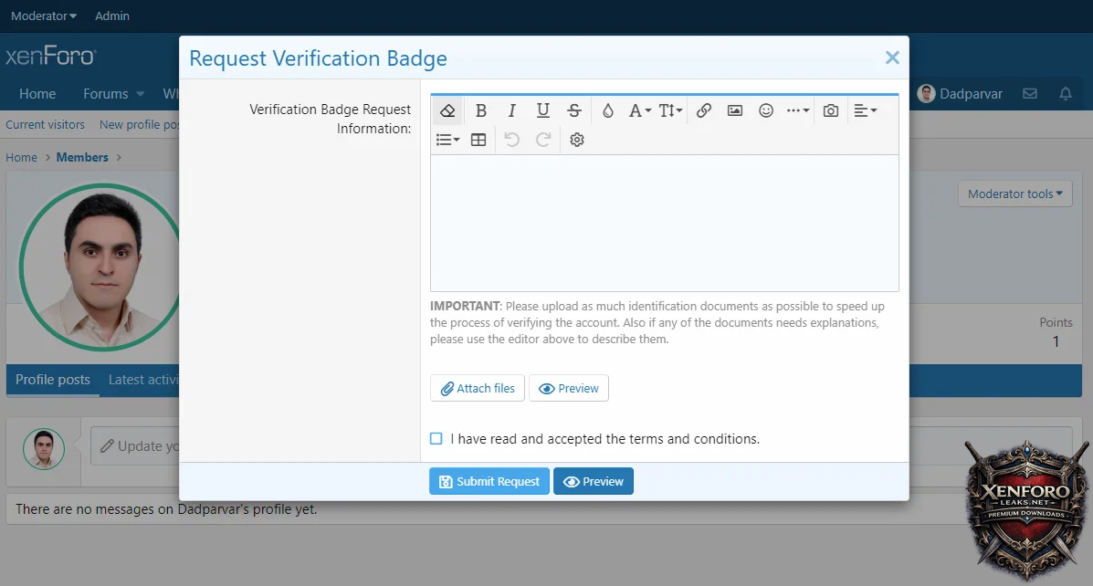Expand the font family dropdown
Viewport: 1093px width, 586px height.
point(639,110)
